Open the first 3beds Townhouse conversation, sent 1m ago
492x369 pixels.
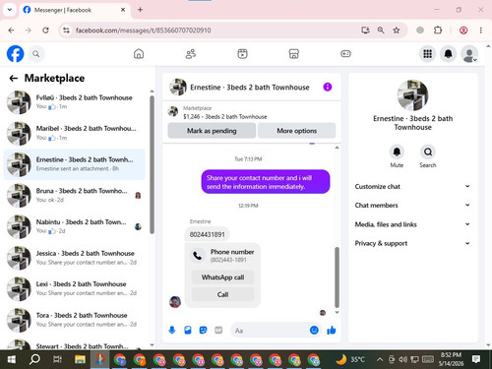[74, 102]
